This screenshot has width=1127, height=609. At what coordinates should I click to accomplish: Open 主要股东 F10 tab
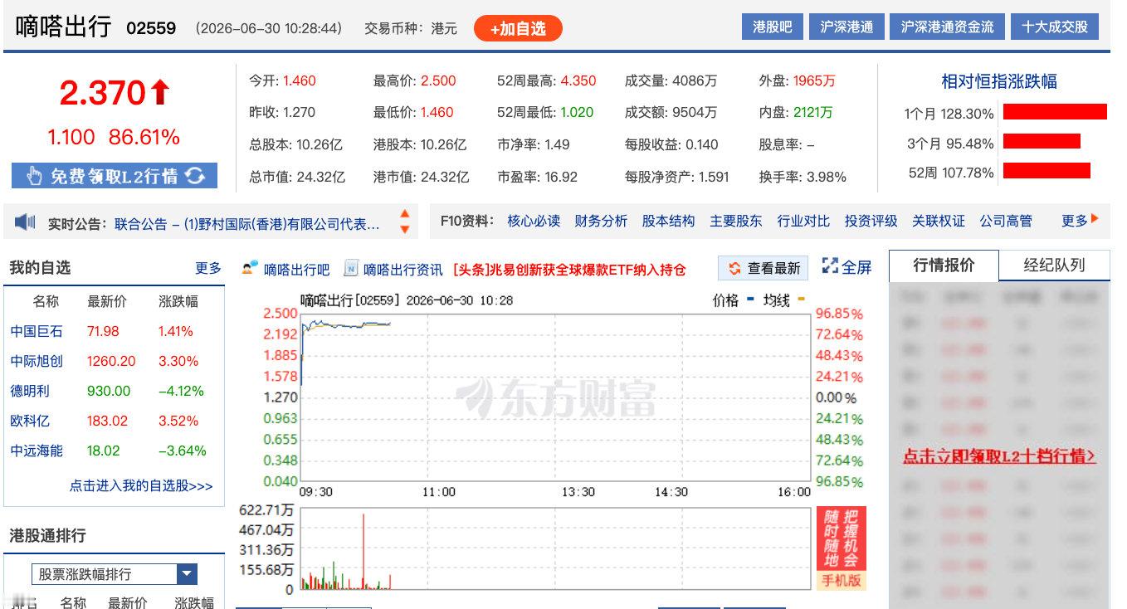point(735,221)
